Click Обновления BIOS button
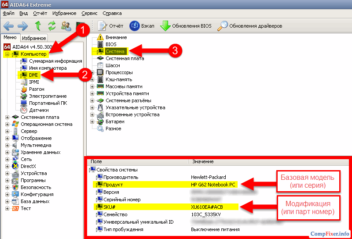 (x=186, y=26)
